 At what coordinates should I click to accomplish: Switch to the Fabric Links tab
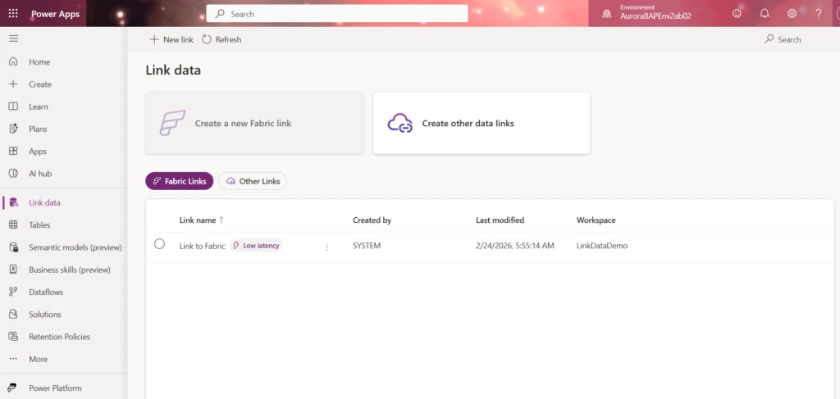tap(180, 181)
